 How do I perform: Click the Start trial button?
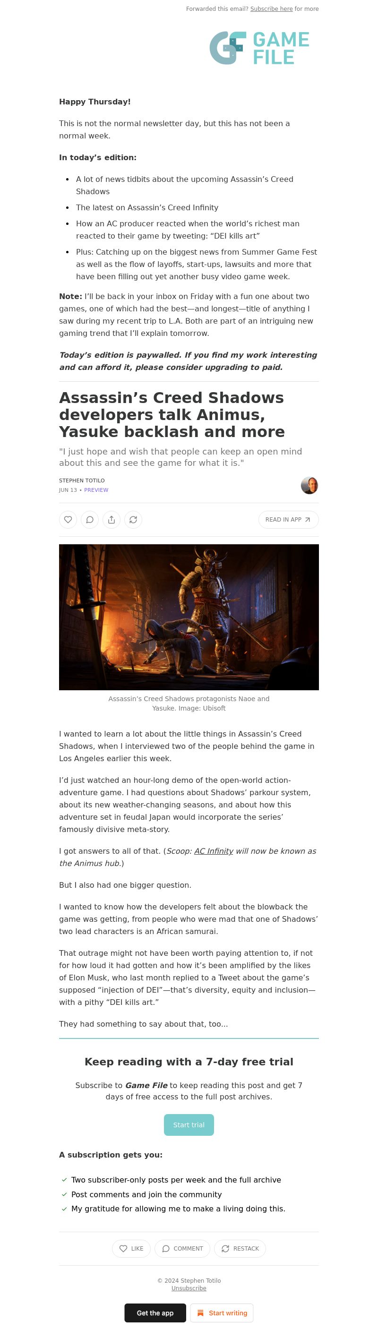(x=189, y=1124)
